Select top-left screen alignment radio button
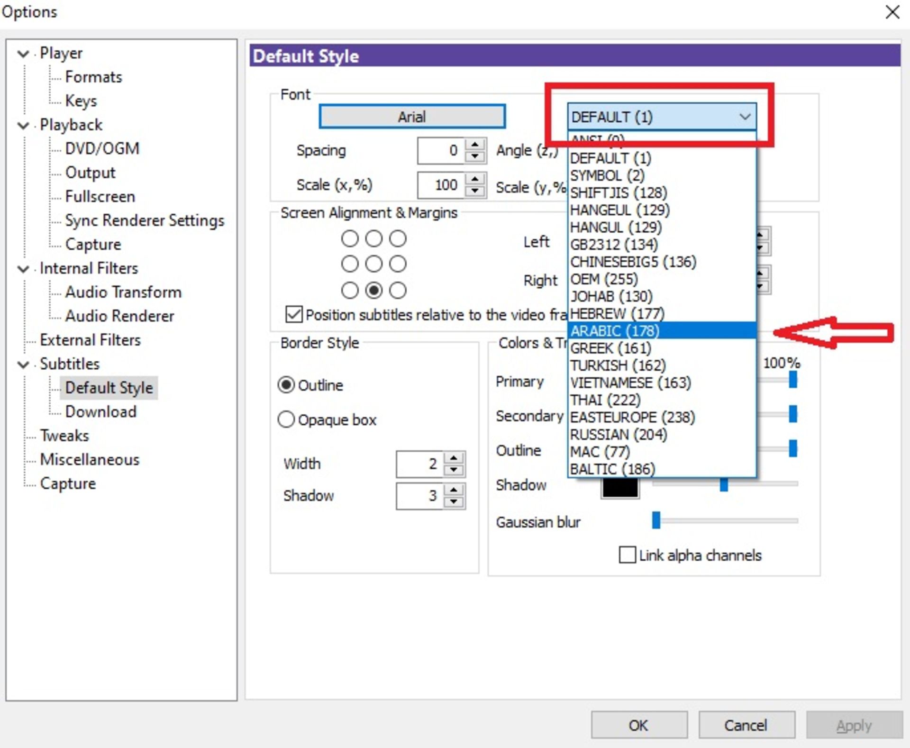This screenshot has width=910, height=748. pos(350,238)
